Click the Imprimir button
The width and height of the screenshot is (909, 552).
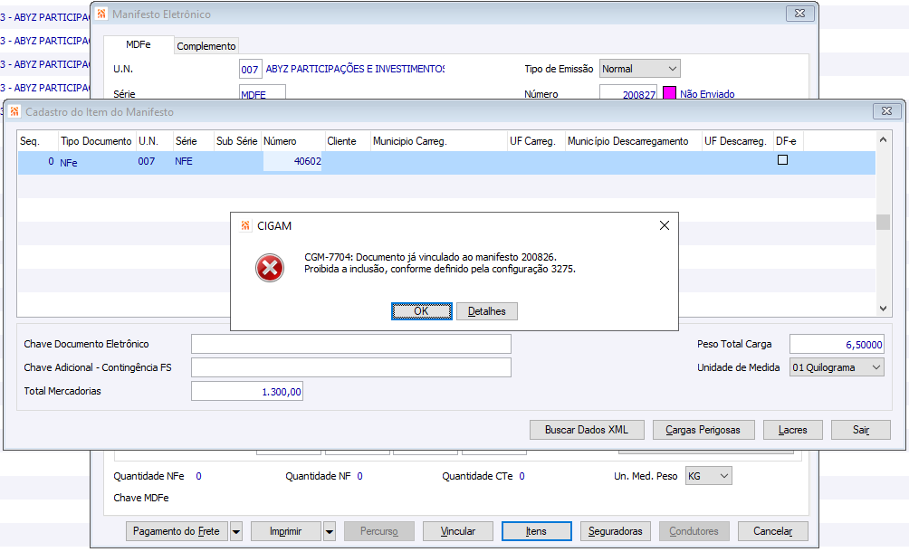[x=286, y=531]
